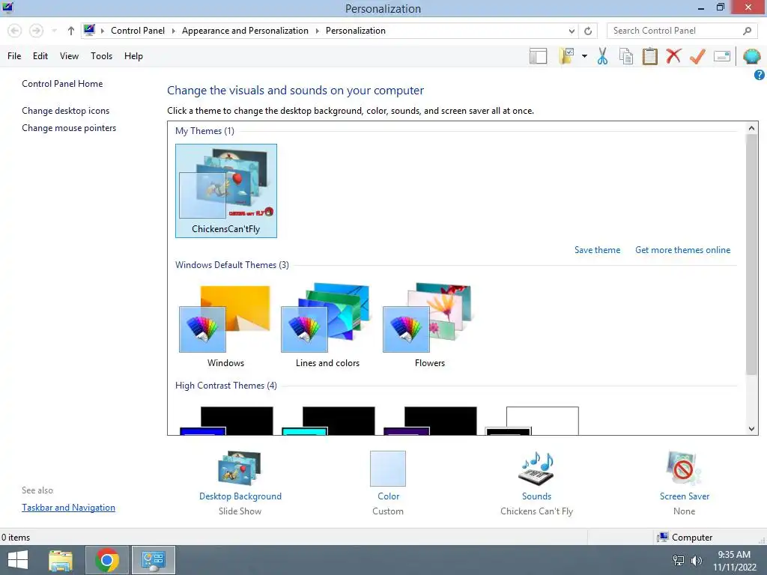Open the View menu
The width and height of the screenshot is (767, 575).
point(69,56)
